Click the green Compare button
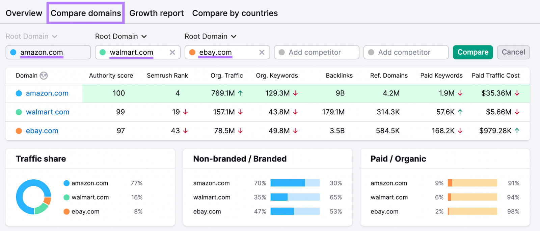Screen dimensions: 540x231 click(473, 52)
